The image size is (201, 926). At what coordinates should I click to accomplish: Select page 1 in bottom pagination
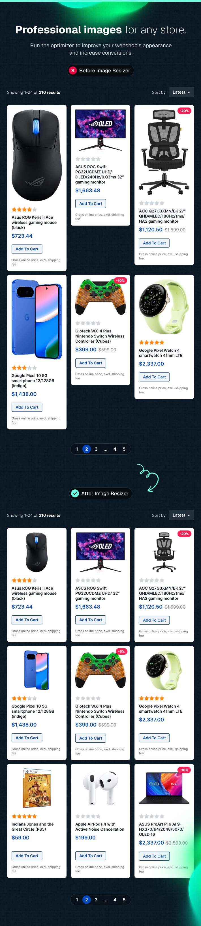[77, 899]
